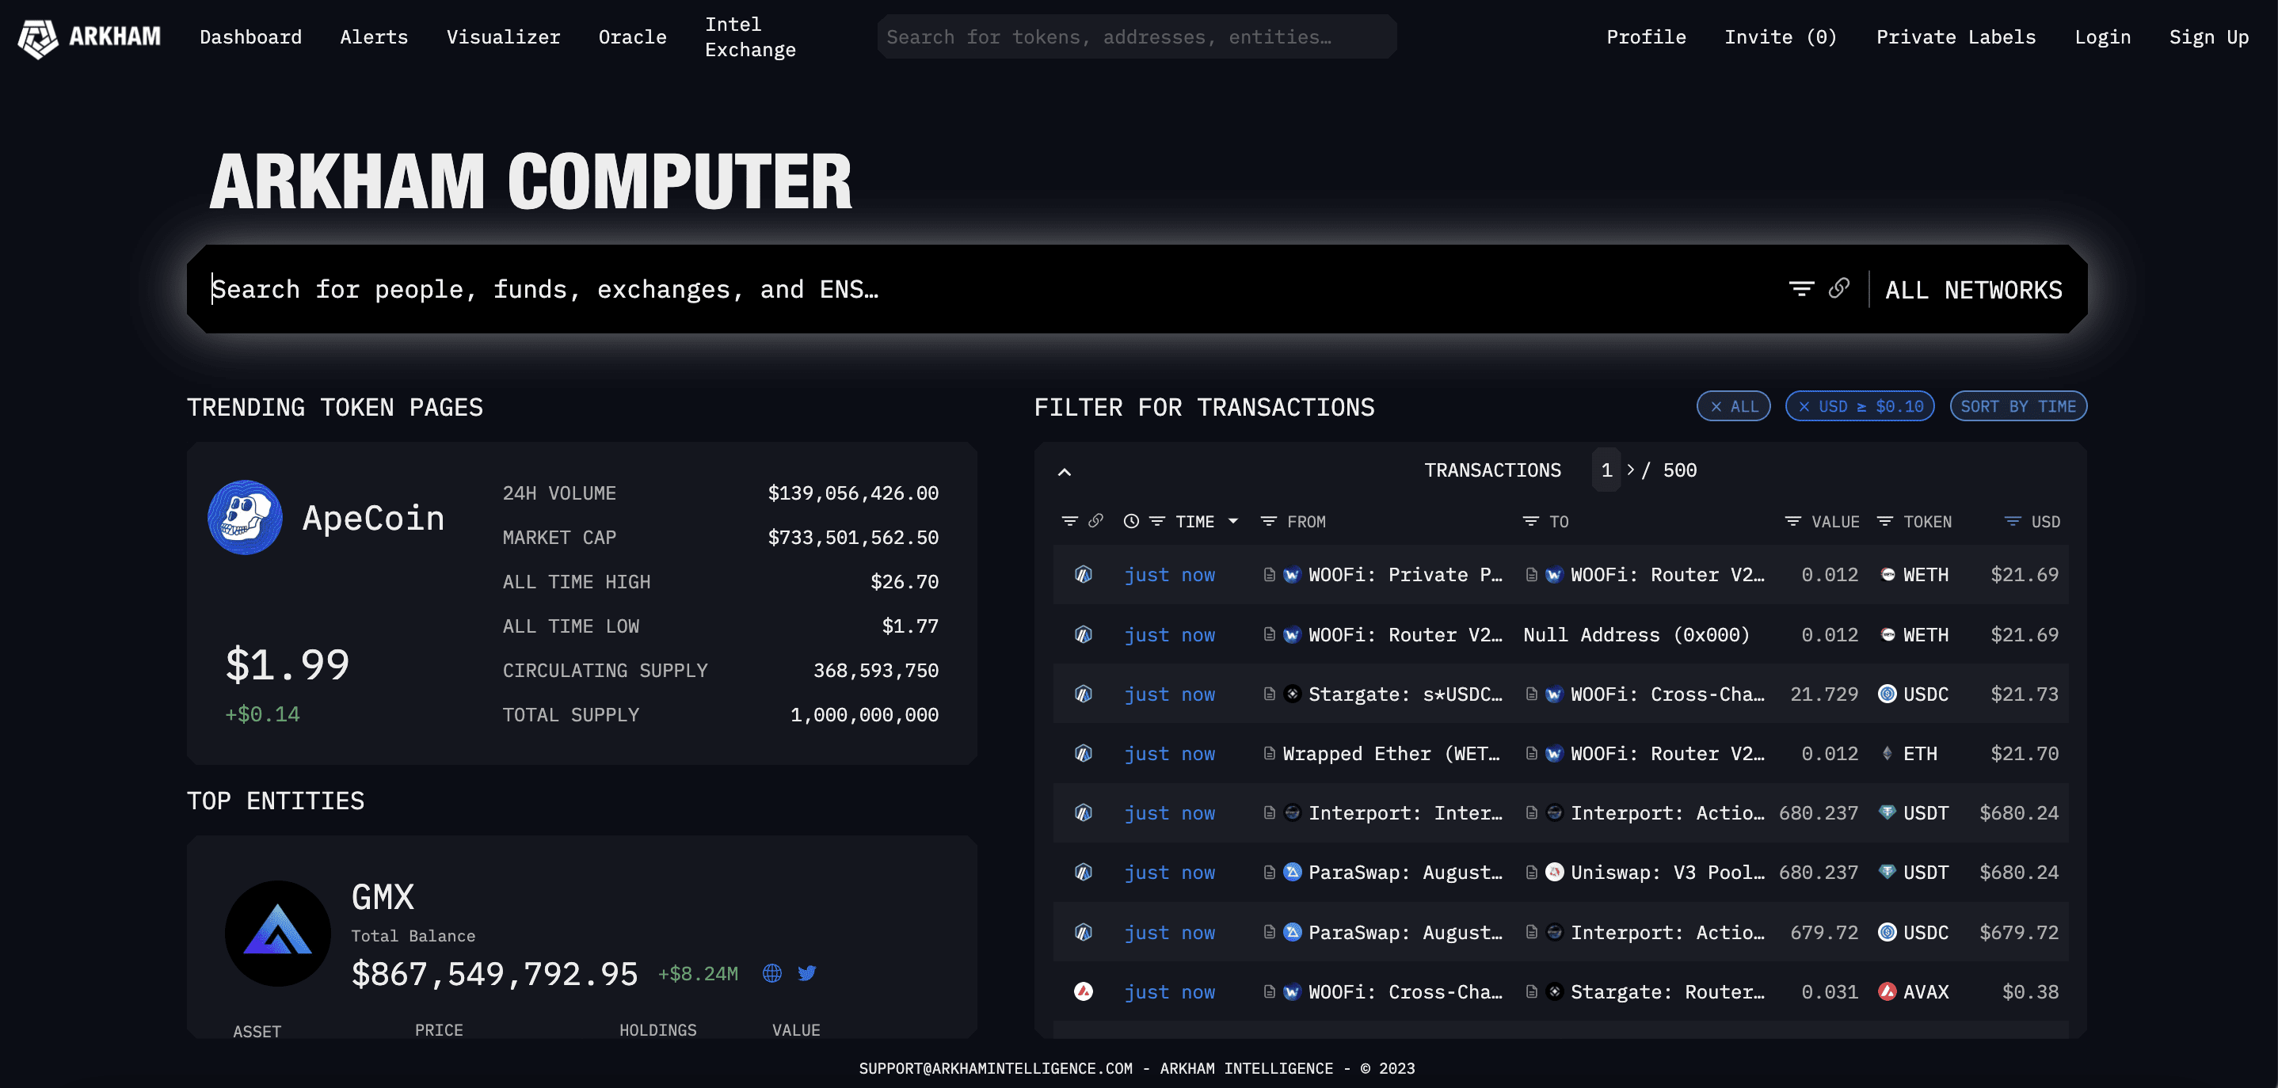Open the ALL NETWORKS selector
Screen dimensions: 2278x1088
pos(1973,290)
